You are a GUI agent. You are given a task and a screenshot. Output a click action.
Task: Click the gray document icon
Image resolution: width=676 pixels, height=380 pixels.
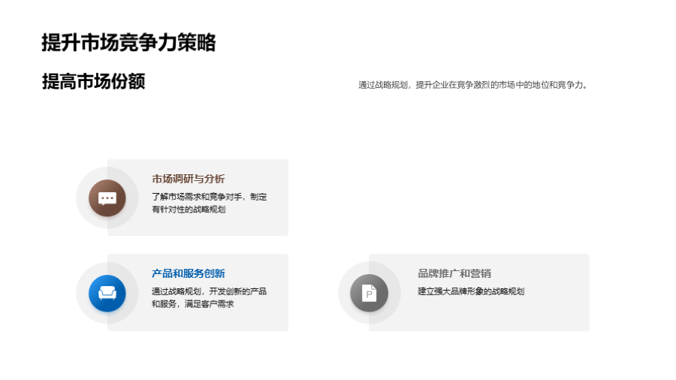(369, 293)
